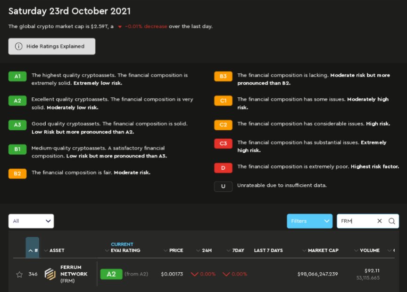Image resolution: width=407 pixels, height=292 pixels.
Task: Sort by the PRICE column header
Action: (174, 250)
